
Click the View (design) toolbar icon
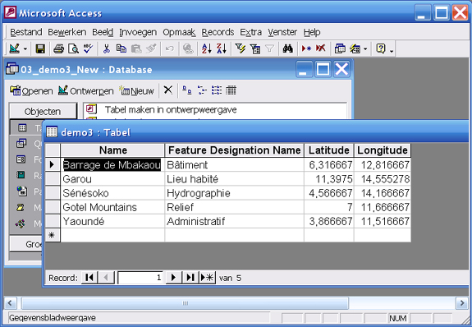pyautogui.click(x=15, y=48)
